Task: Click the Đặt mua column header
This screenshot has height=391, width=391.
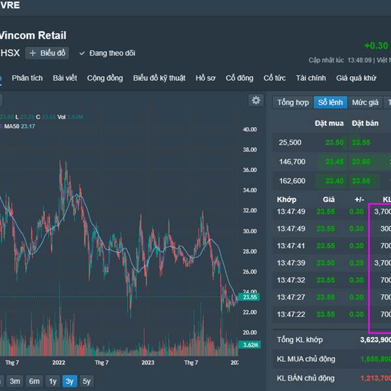Action: (329, 123)
